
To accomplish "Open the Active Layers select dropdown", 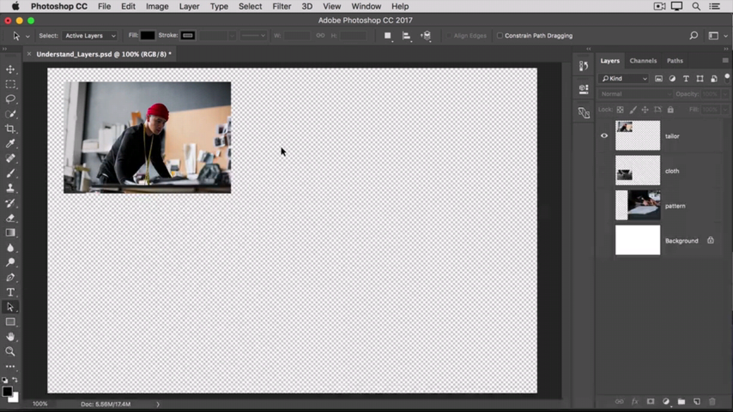I will [x=90, y=35].
